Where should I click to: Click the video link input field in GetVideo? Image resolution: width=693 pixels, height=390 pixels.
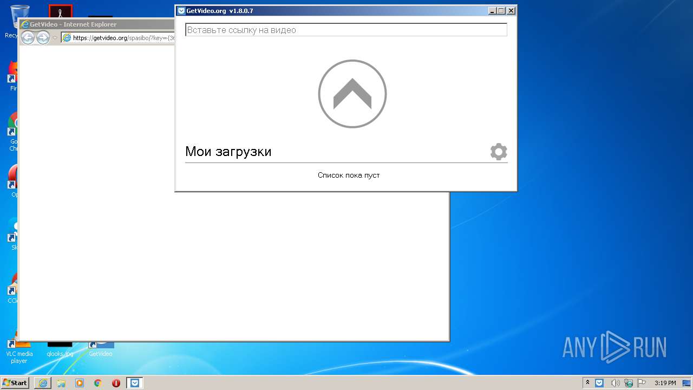(346, 30)
